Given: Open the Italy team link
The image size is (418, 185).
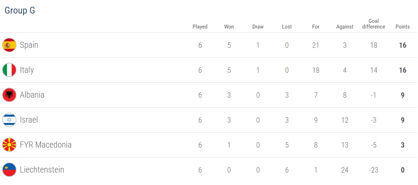Looking at the screenshot, I should [x=27, y=70].
